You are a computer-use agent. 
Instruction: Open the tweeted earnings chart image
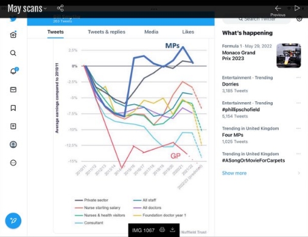(131, 136)
